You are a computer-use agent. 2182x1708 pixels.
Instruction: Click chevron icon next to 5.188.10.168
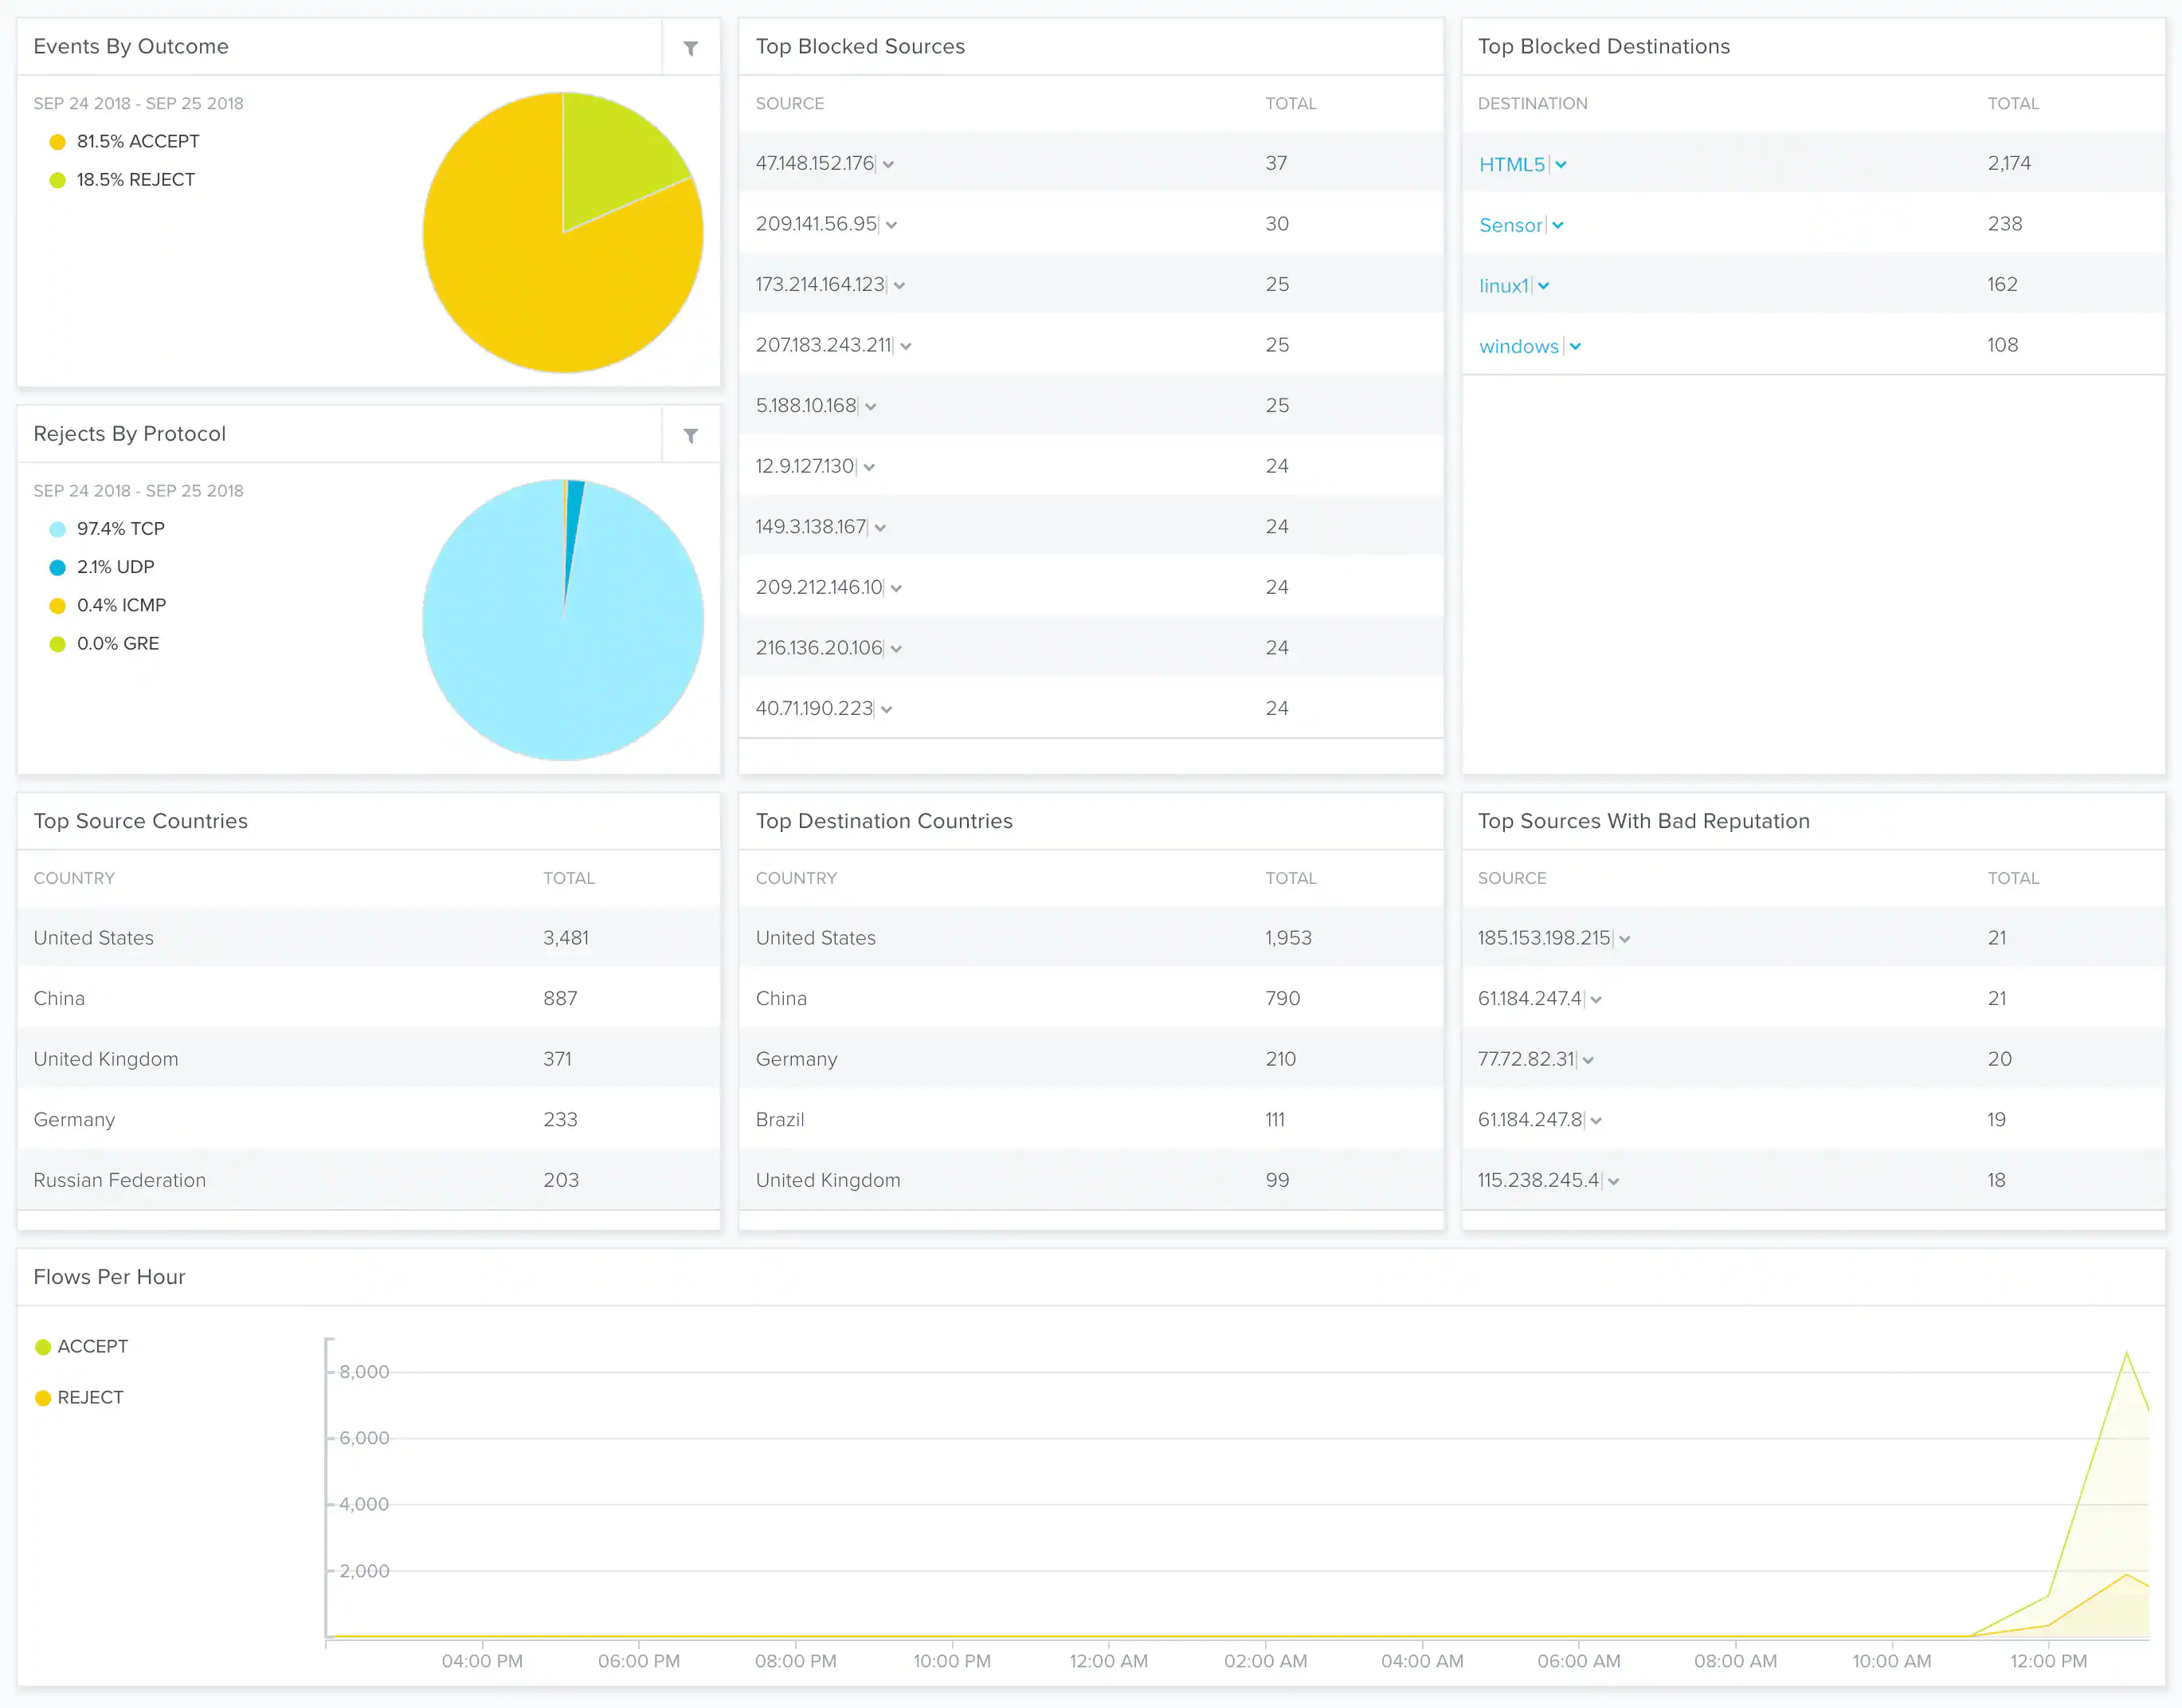click(871, 407)
